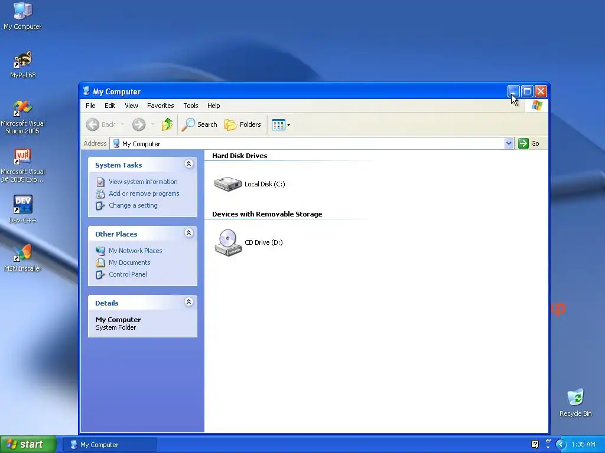Click the help question mark tray icon
The image size is (605, 453).
(535, 445)
